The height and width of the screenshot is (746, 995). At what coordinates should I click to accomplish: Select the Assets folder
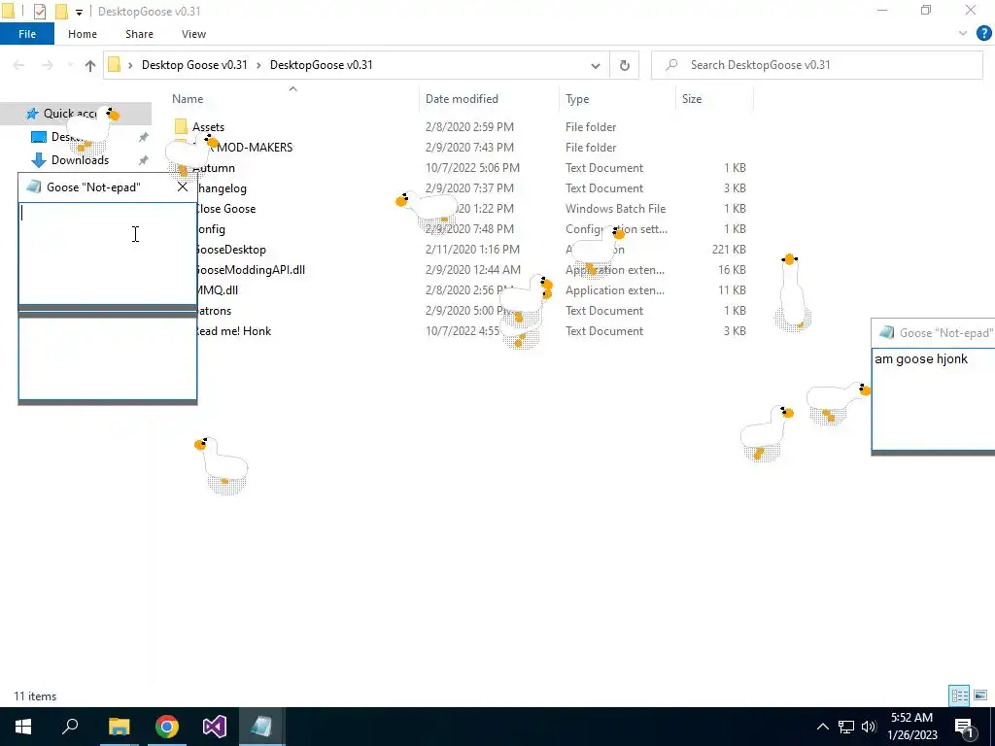tap(208, 127)
